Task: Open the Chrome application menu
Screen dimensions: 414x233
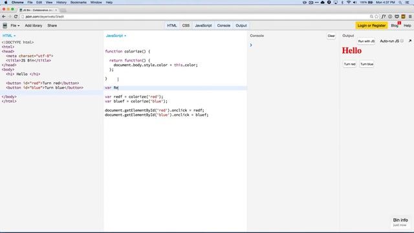Action: [17, 3]
